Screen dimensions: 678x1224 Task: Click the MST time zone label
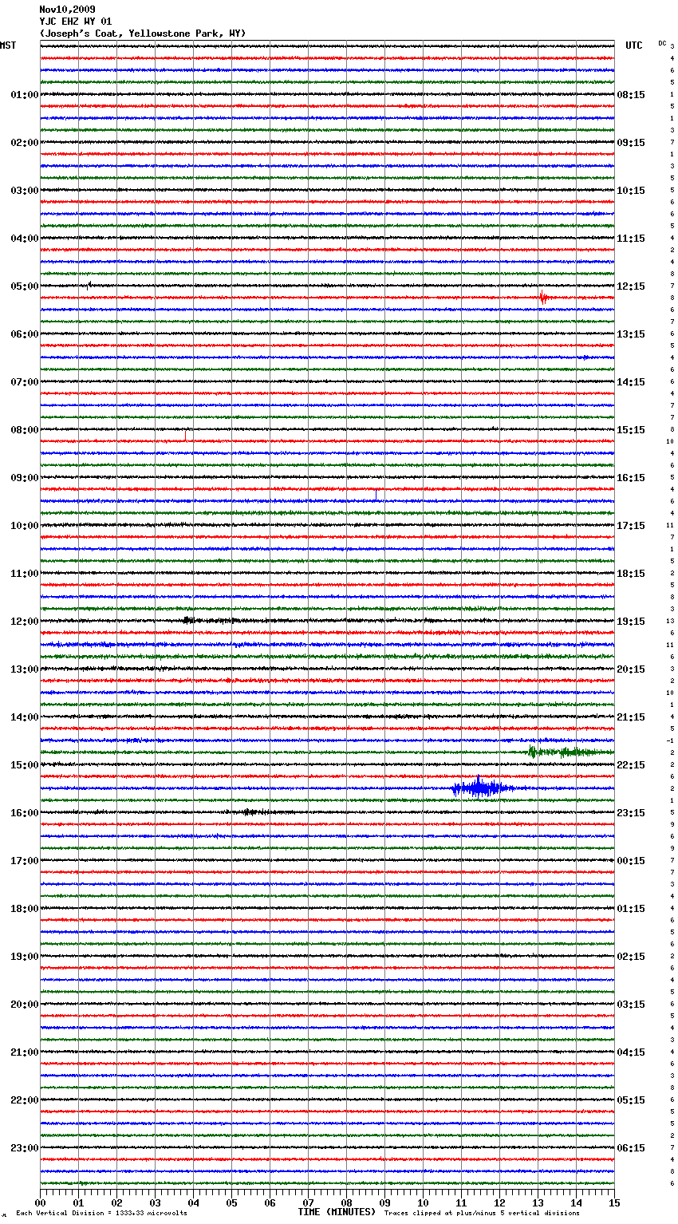point(8,45)
